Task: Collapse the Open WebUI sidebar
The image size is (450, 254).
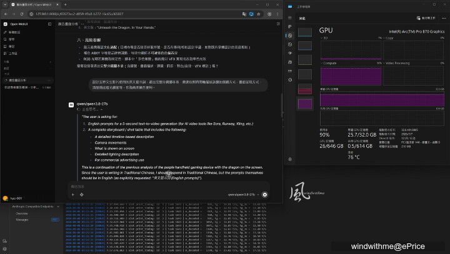Action: click(49, 24)
